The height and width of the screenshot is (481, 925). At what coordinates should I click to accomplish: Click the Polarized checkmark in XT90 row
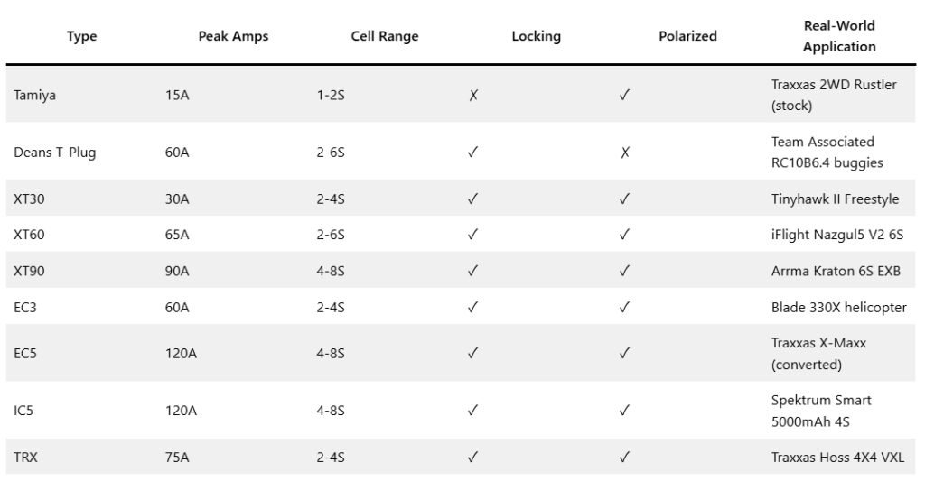click(x=624, y=271)
